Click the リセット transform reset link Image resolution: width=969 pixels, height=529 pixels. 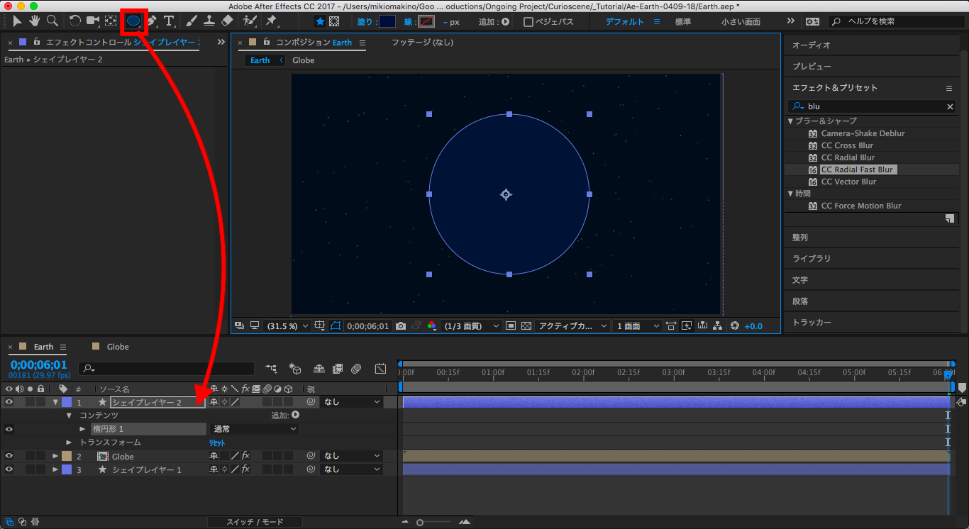(x=216, y=442)
